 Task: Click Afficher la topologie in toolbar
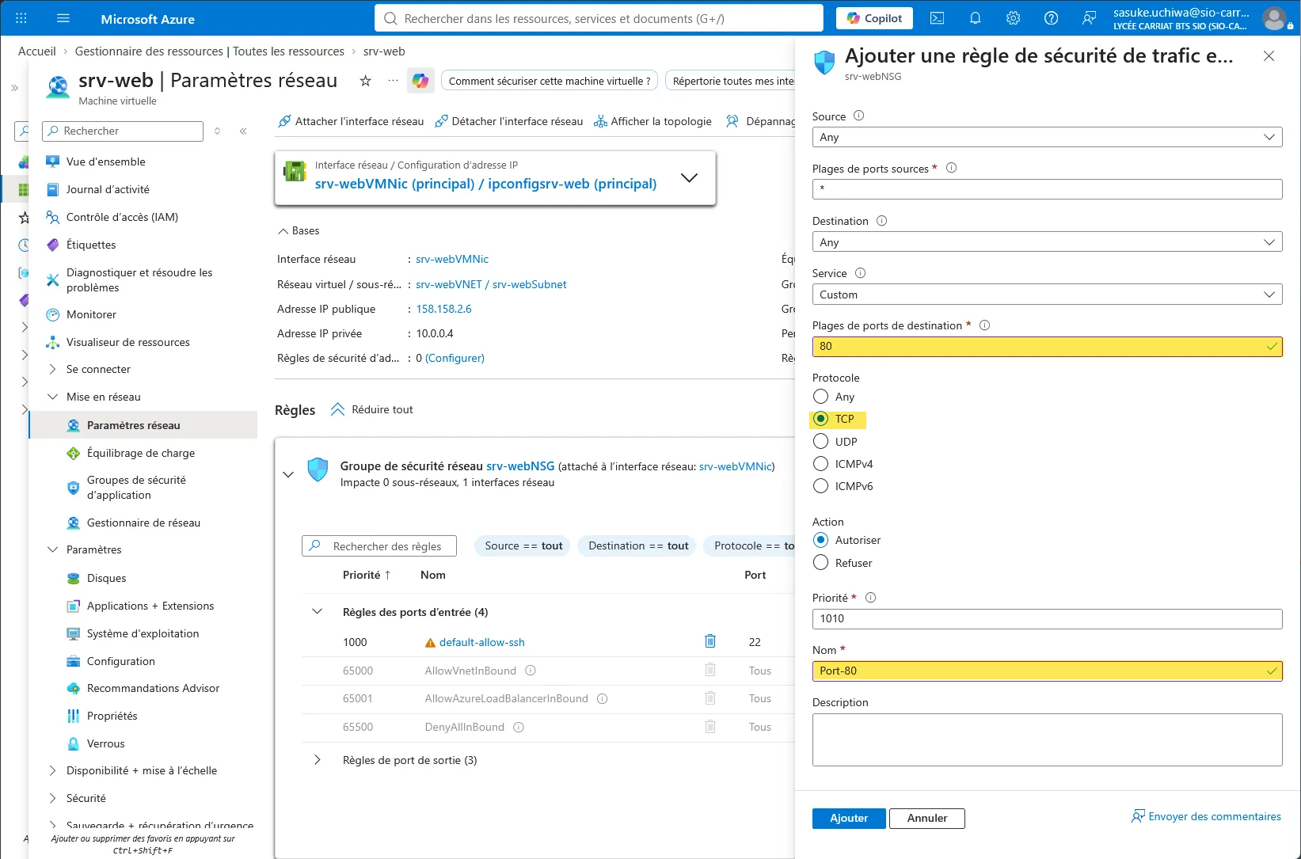point(652,121)
